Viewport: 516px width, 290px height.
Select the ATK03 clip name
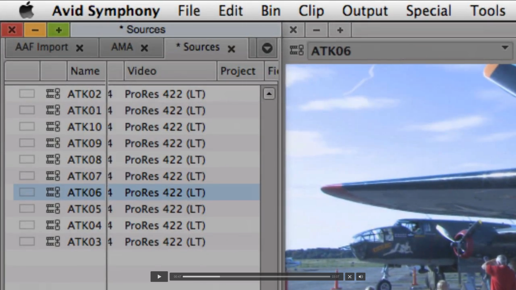(85, 242)
